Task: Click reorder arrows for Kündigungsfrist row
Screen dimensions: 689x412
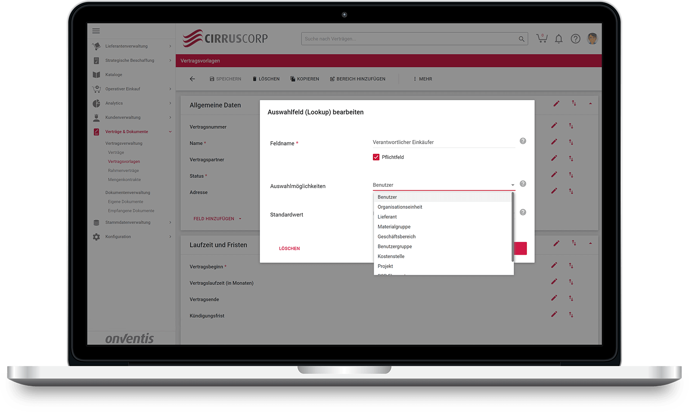Action: (x=571, y=315)
